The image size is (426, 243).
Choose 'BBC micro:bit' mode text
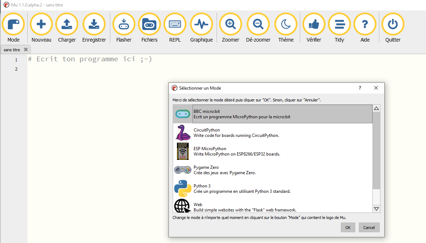207,111
